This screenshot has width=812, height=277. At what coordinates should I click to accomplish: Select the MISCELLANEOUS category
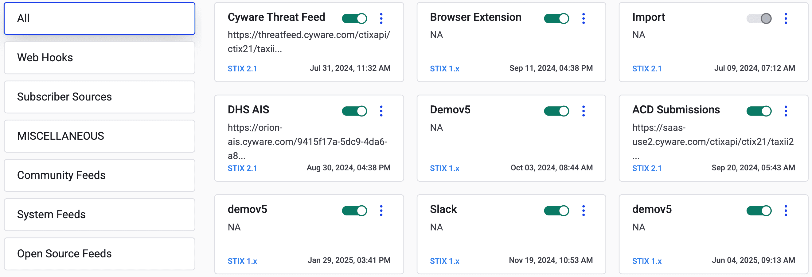tap(100, 136)
